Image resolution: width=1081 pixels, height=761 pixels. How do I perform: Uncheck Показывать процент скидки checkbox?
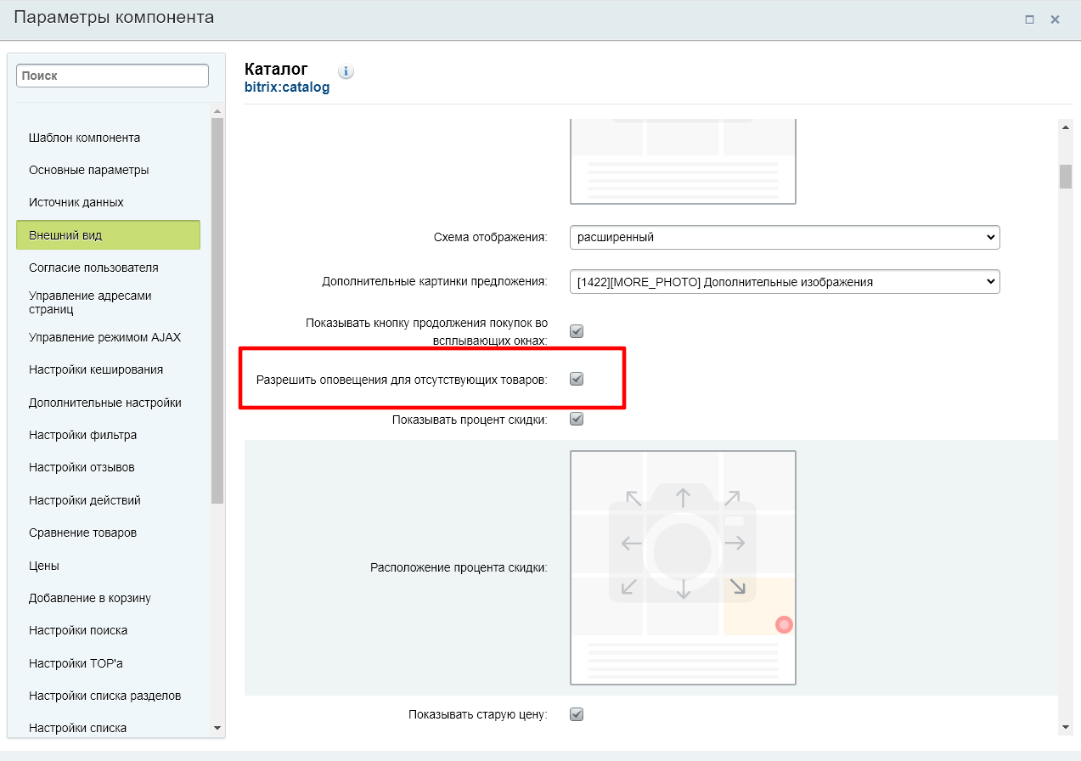point(577,419)
